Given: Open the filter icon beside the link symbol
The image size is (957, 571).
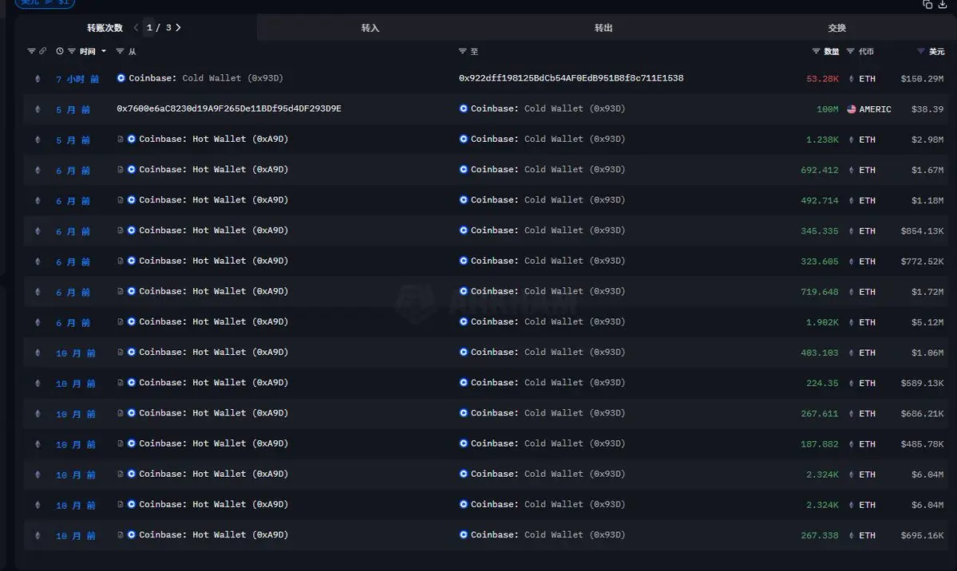Looking at the screenshot, I should coord(31,51).
